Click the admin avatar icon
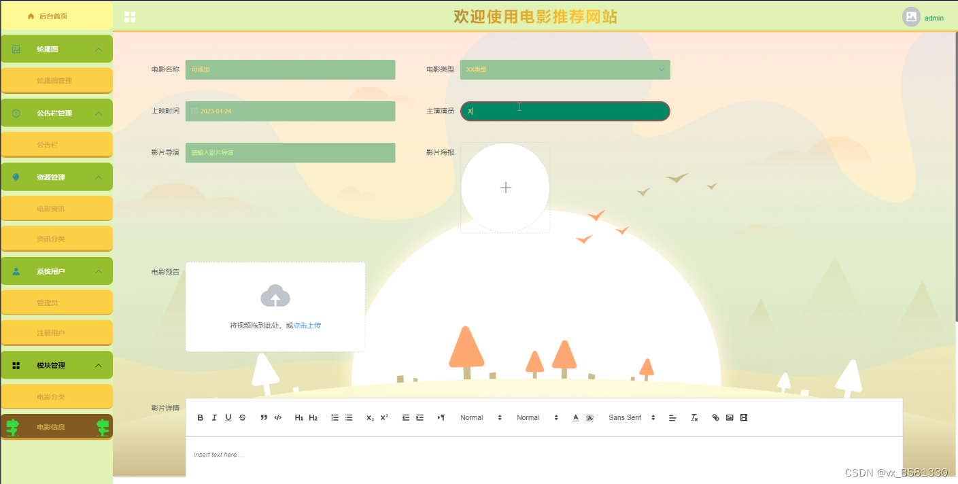The image size is (958, 484). [911, 17]
